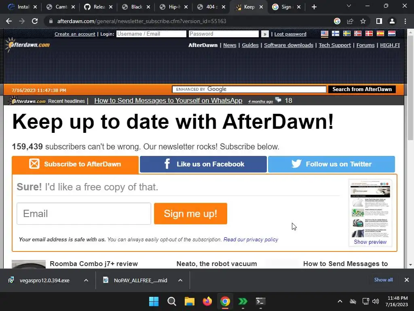Image resolution: width=414 pixels, height=311 pixels.
Task: Click the AfterDawn.com sun logo
Action: (x=27, y=45)
